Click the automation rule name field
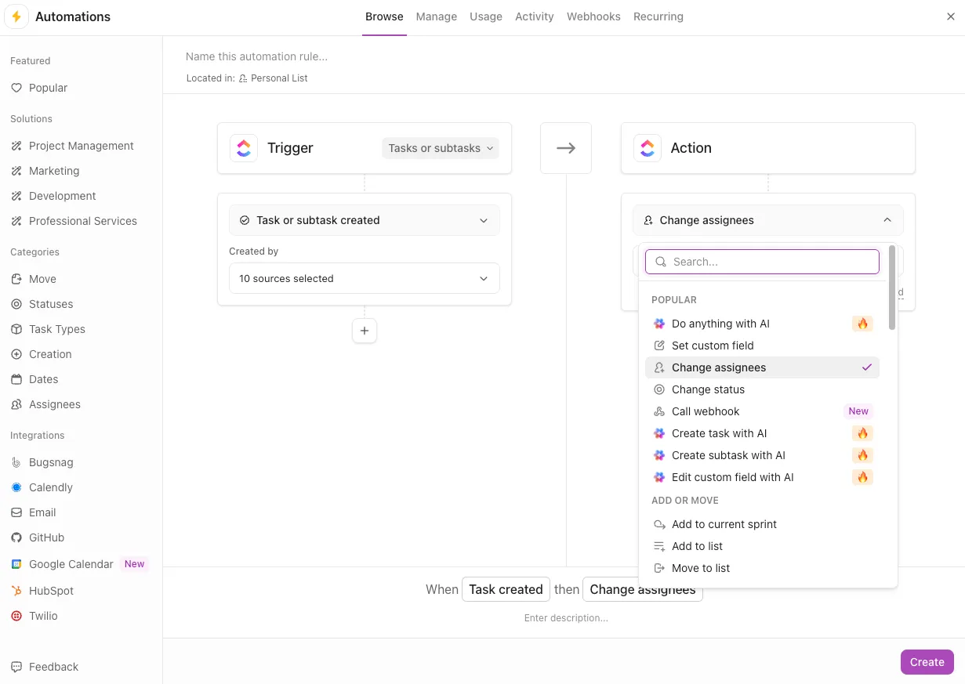The height and width of the screenshot is (684, 965). click(257, 56)
